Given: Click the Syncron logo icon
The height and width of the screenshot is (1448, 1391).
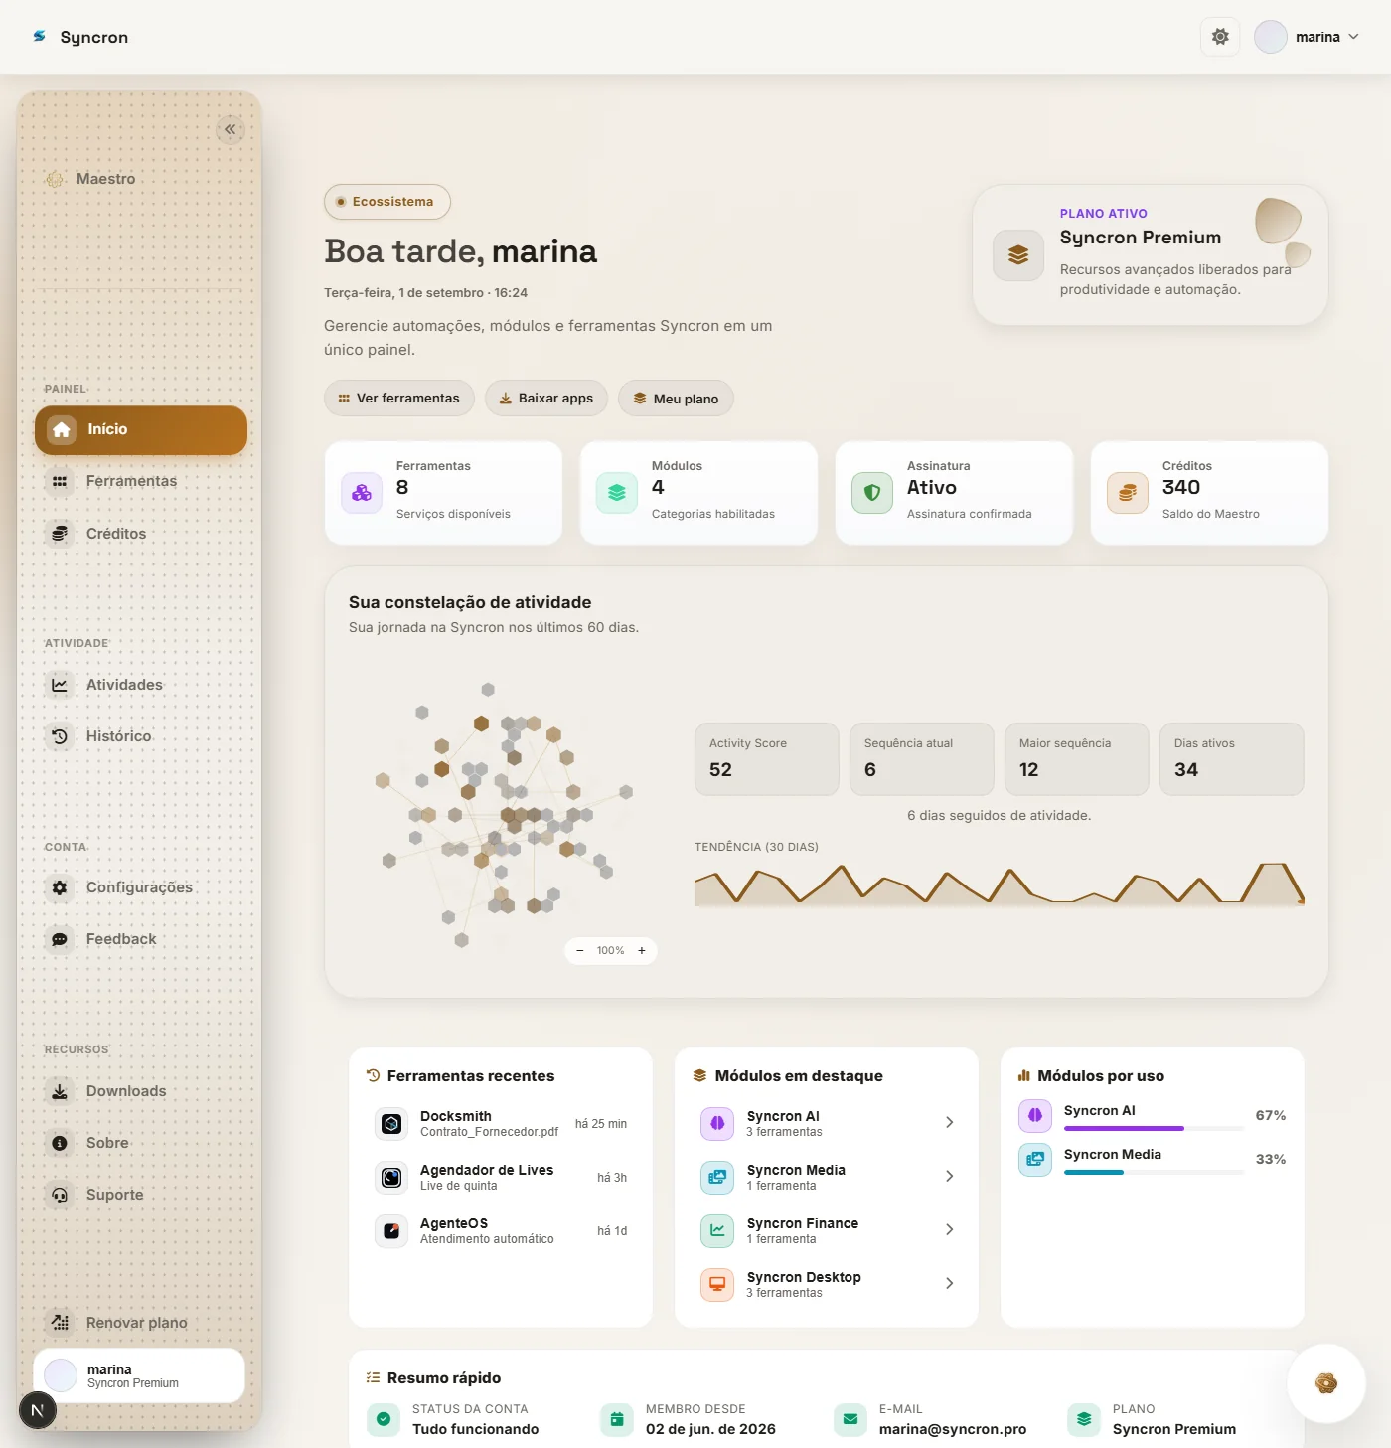Looking at the screenshot, I should tap(40, 37).
